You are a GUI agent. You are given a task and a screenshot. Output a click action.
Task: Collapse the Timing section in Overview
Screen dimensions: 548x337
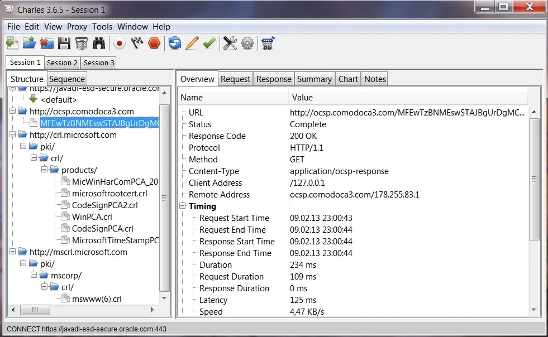(183, 206)
